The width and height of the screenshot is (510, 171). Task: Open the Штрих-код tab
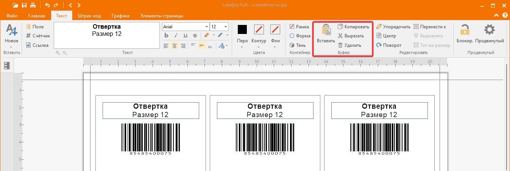89,16
